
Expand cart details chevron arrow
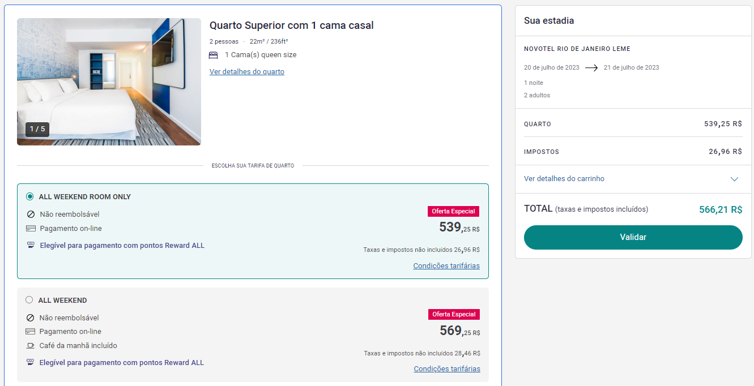(734, 179)
